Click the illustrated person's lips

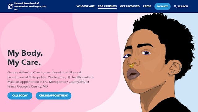133,74
